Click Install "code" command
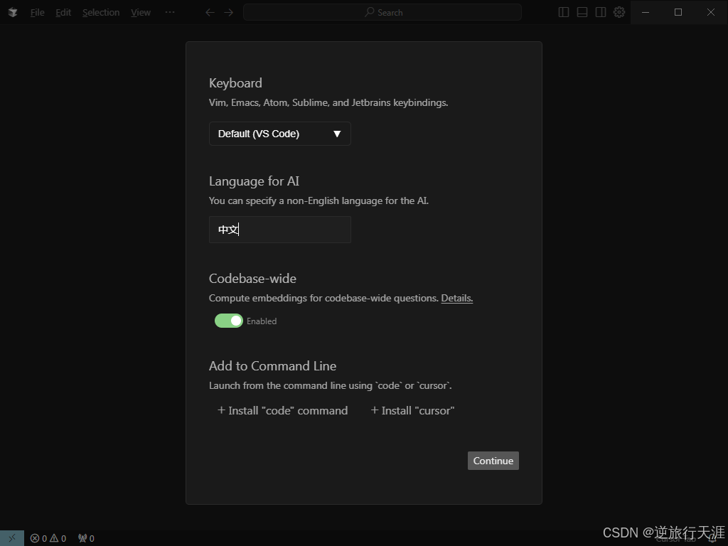Image resolution: width=728 pixels, height=546 pixels. pyautogui.click(x=282, y=411)
